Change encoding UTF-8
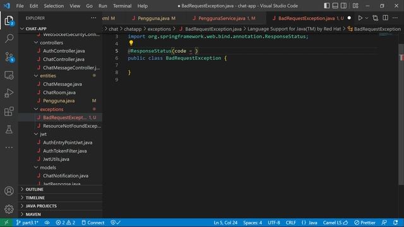404x227 pixels. click(274, 223)
